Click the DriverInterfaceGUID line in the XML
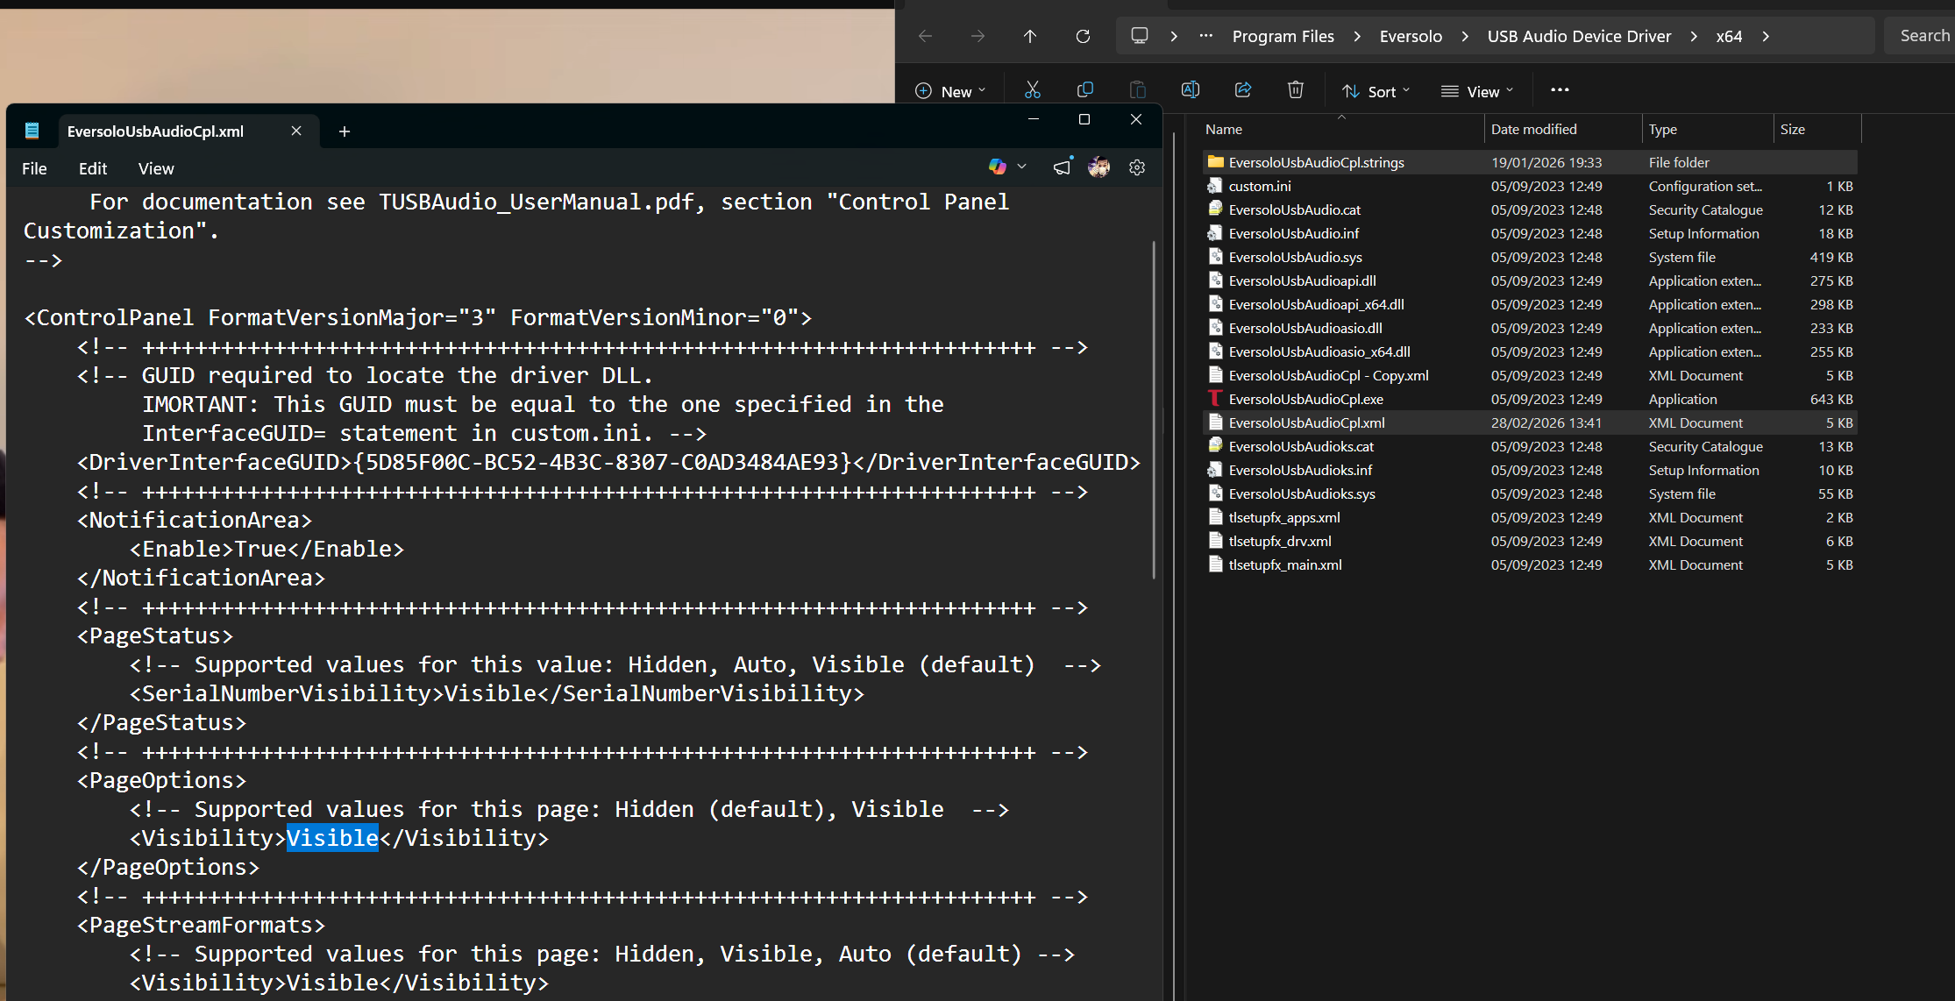 point(608,462)
